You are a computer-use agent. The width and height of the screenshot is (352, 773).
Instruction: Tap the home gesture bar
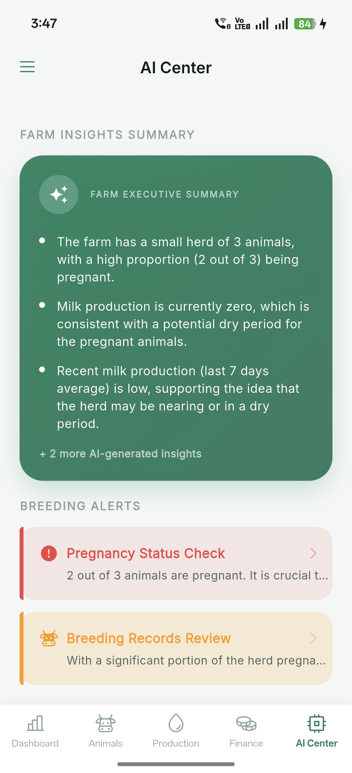click(x=176, y=764)
